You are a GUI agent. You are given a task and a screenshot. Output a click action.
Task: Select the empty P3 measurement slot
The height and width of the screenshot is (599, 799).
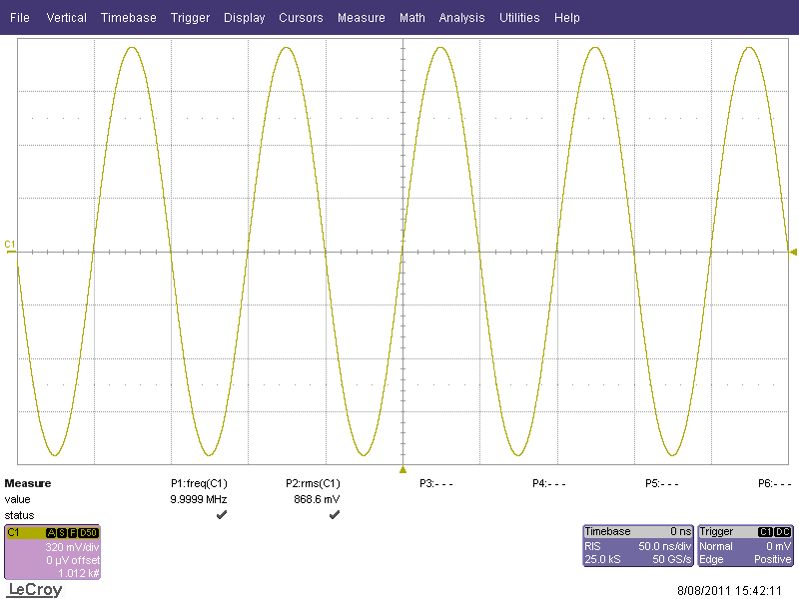click(x=435, y=483)
